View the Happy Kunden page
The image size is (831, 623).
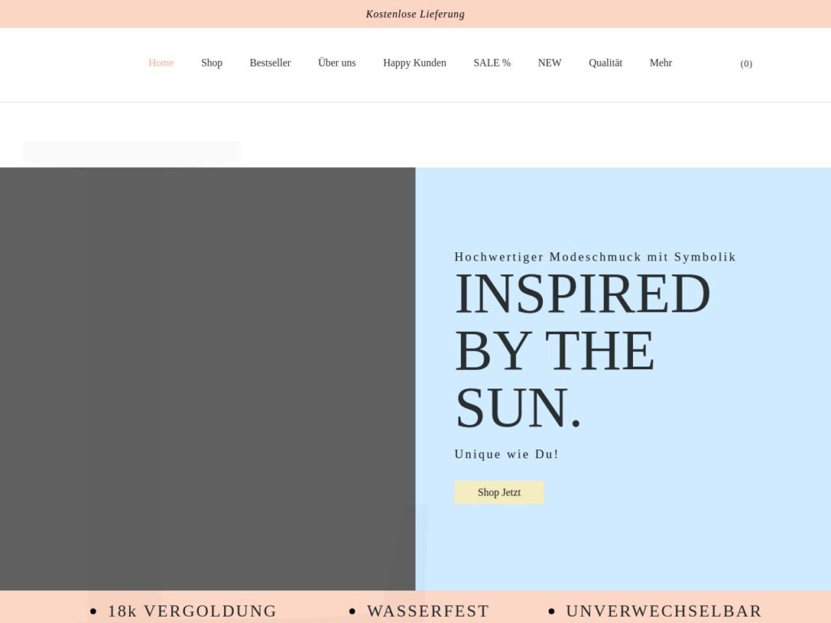(x=415, y=63)
